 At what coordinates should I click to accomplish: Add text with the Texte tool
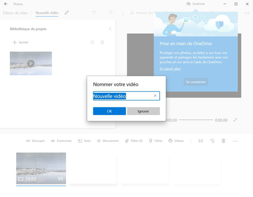click(x=84, y=141)
